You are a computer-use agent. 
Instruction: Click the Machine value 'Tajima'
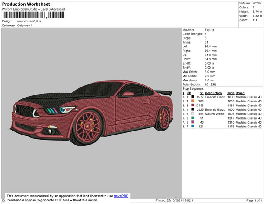coord(209,29)
